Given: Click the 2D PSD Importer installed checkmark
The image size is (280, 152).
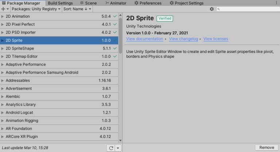Looking at the screenshot, I should [115, 32].
